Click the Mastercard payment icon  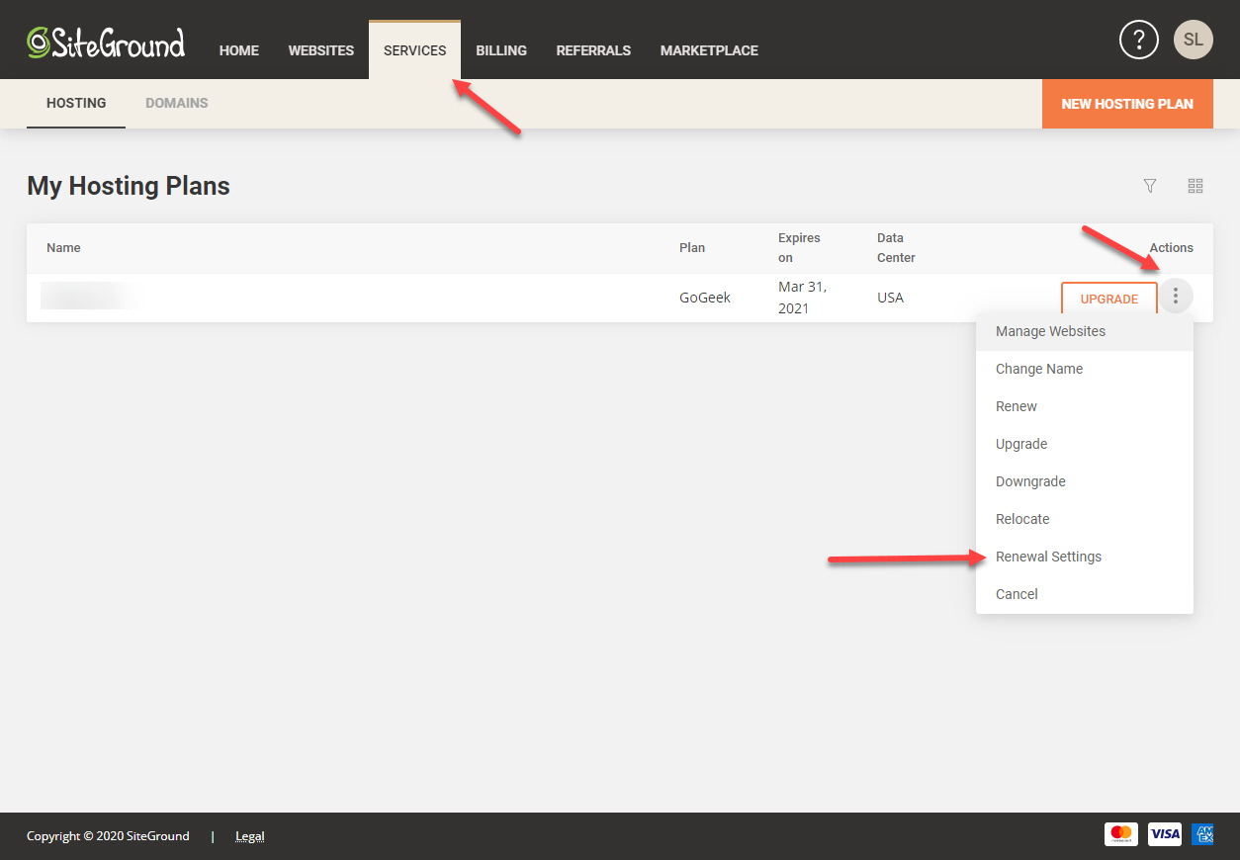point(1121,834)
